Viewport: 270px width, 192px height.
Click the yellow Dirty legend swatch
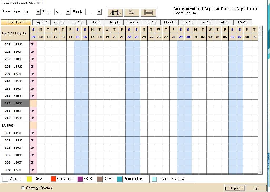29,179
